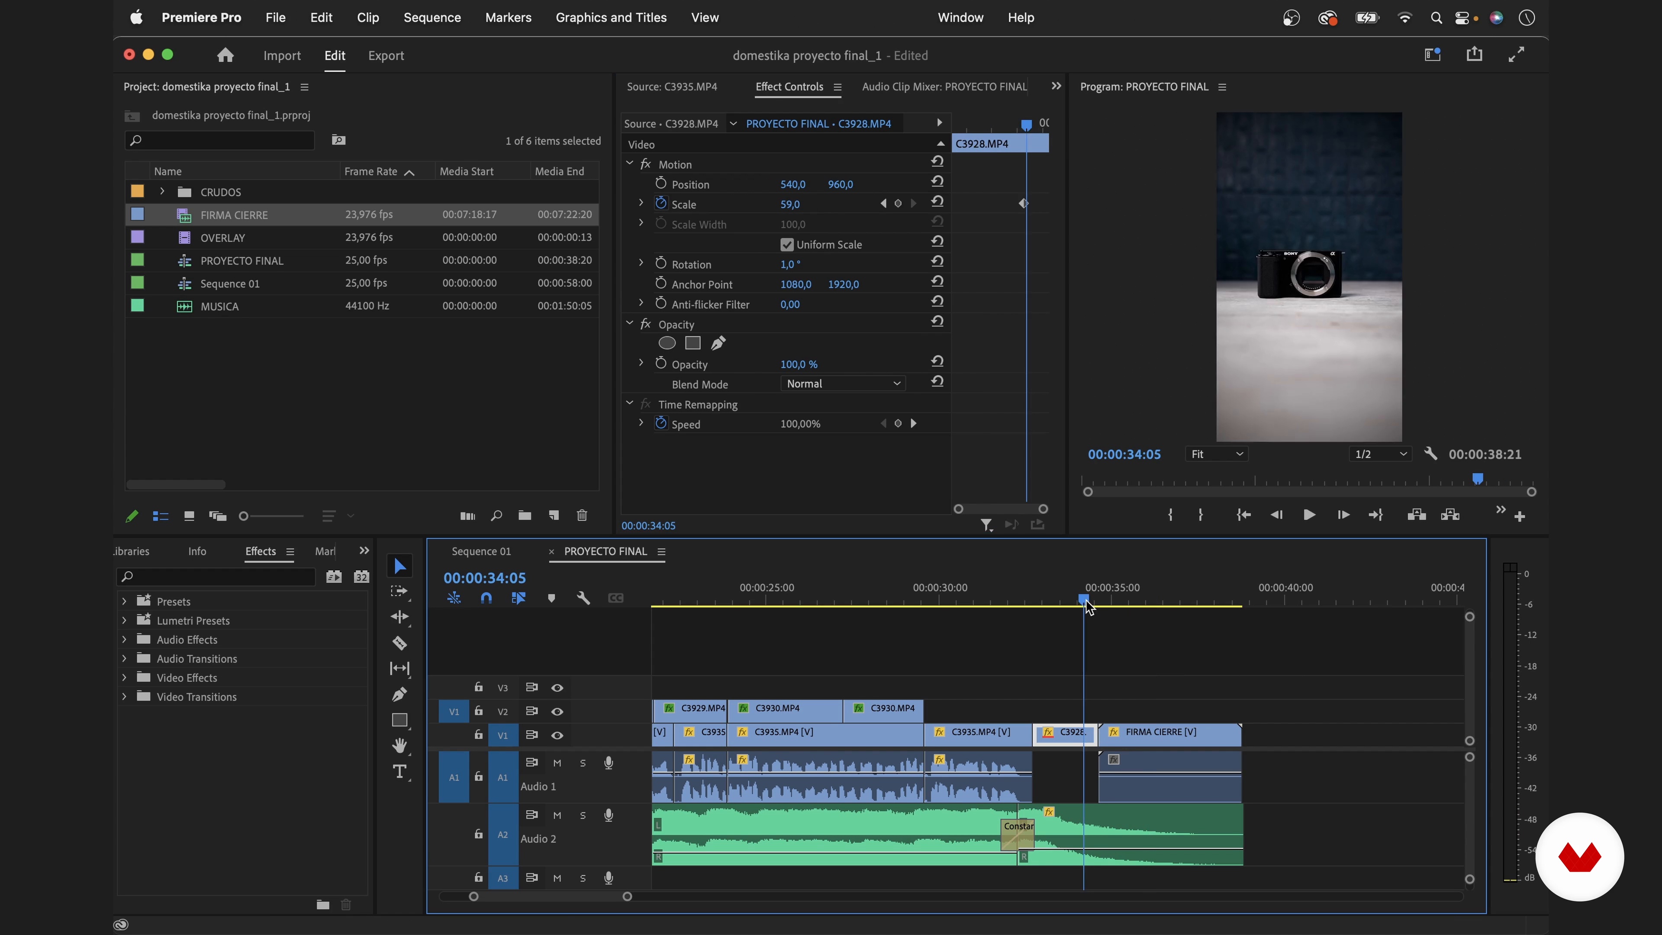This screenshot has height=935, width=1662.
Task: Open Find in Project panel
Action: [496, 516]
